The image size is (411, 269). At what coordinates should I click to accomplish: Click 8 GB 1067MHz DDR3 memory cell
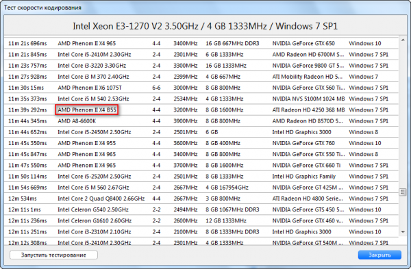coord(232,209)
